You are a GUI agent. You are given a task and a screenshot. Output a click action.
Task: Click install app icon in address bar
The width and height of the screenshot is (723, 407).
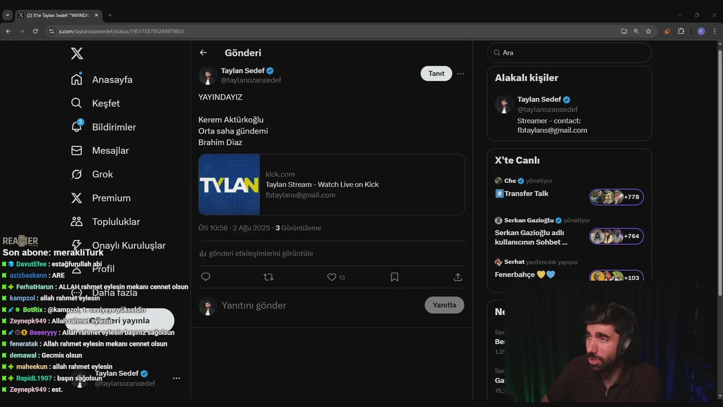pyautogui.click(x=624, y=31)
